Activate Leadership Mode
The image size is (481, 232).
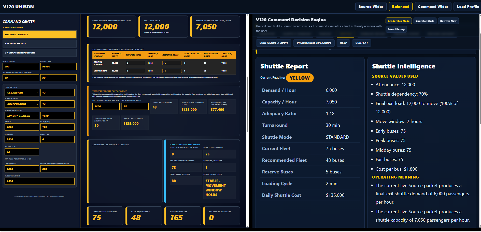tap(399, 21)
